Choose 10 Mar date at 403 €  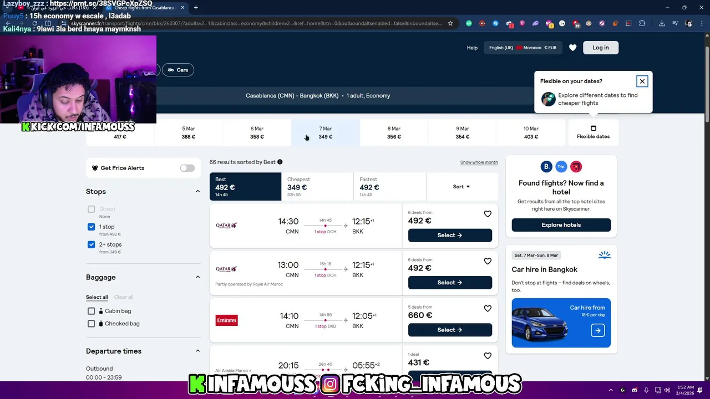pyautogui.click(x=531, y=132)
